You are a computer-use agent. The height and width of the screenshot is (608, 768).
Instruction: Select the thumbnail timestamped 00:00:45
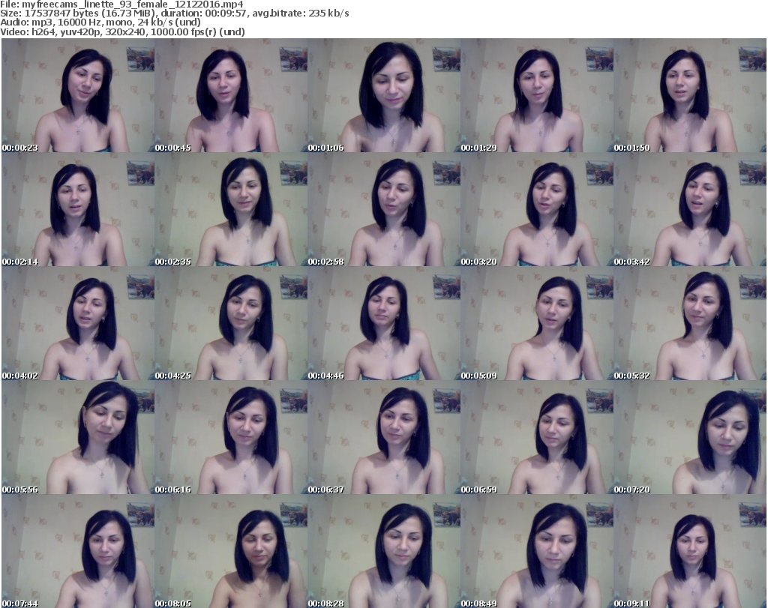pos(231,95)
